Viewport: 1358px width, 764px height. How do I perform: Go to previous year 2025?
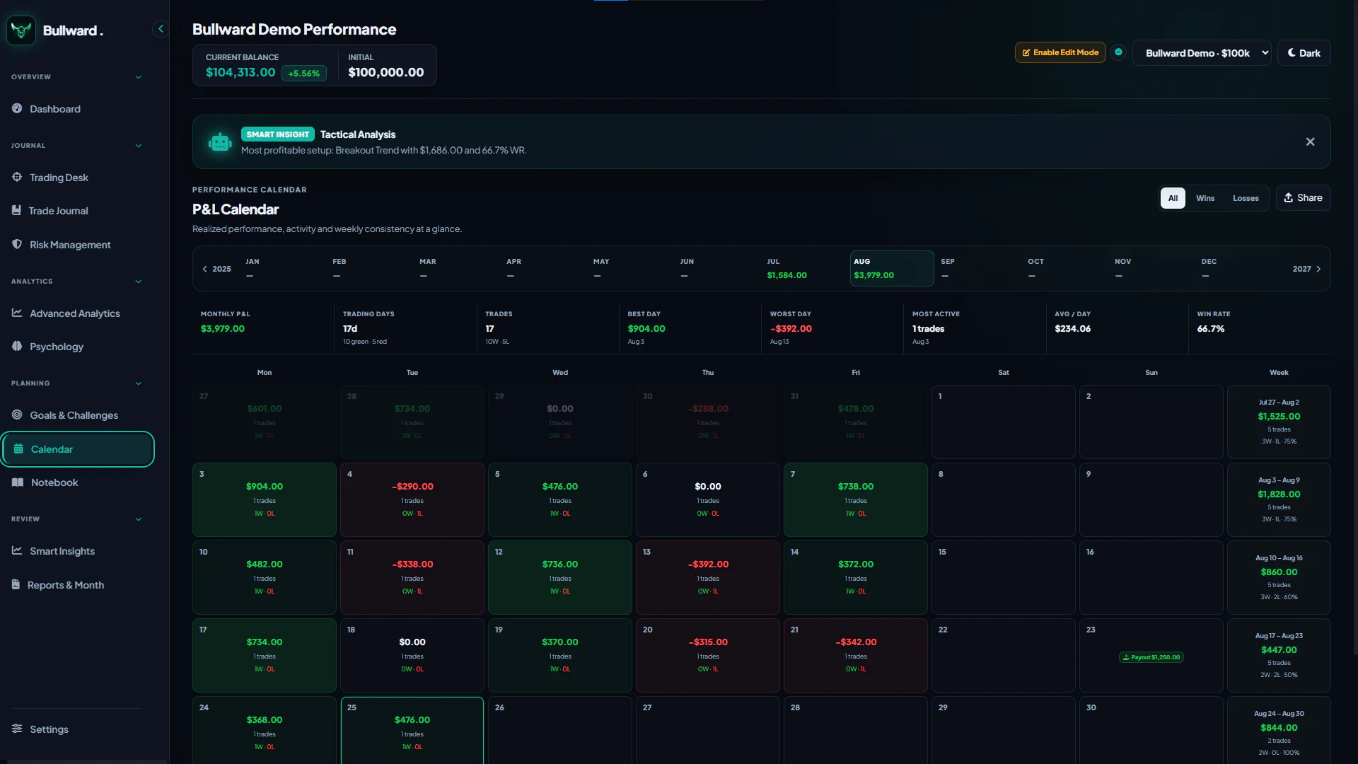click(x=216, y=269)
